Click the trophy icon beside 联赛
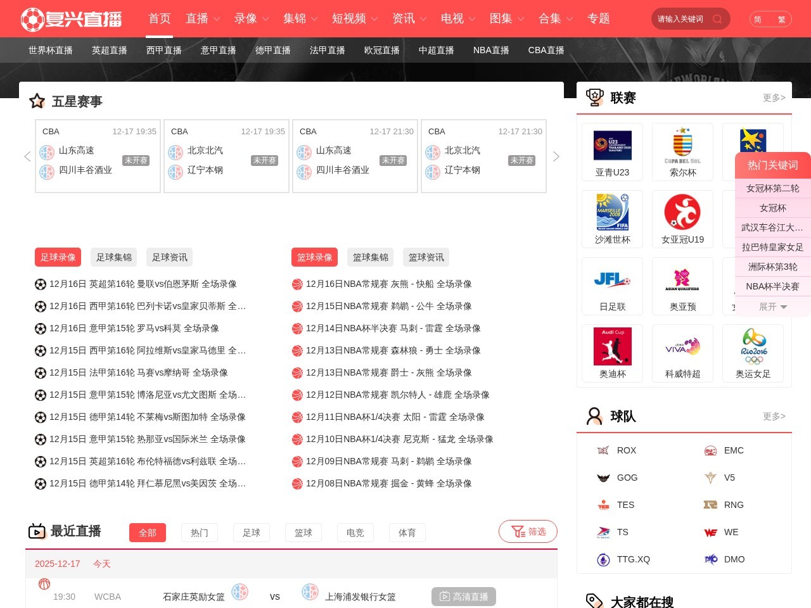 pyautogui.click(x=594, y=96)
